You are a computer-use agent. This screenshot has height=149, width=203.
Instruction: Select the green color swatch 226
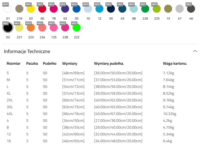pos(145,9)
